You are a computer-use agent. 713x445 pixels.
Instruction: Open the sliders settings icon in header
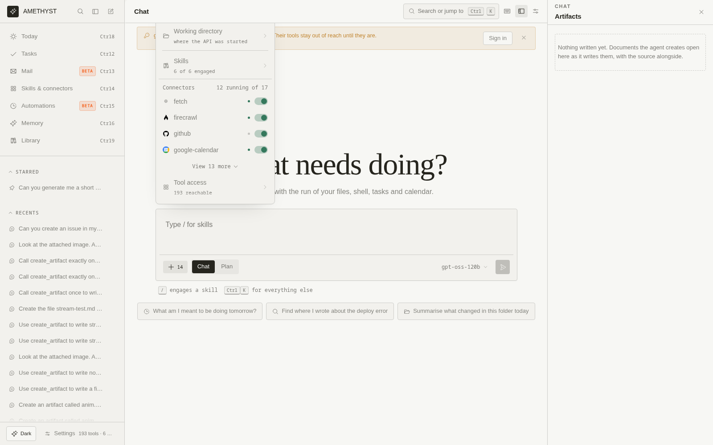[x=536, y=11]
